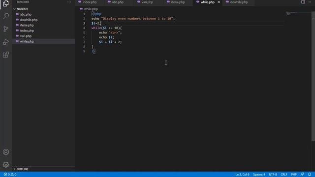Click the closing ?> tag on line 9
The image size is (315, 177).
coord(94,51)
